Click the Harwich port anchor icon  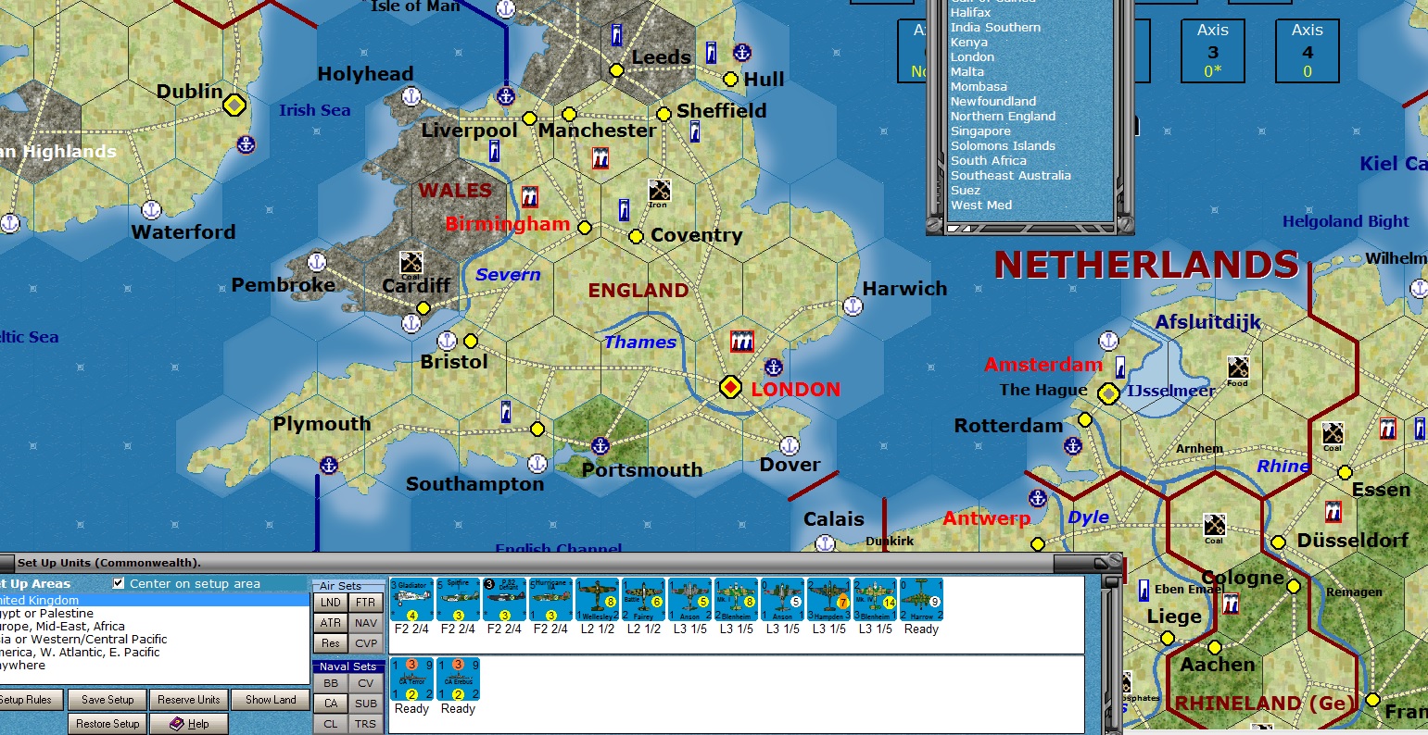(853, 306)
